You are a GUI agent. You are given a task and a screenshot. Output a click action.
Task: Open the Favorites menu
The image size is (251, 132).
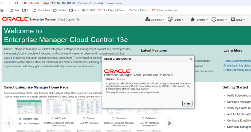[199, 20]
